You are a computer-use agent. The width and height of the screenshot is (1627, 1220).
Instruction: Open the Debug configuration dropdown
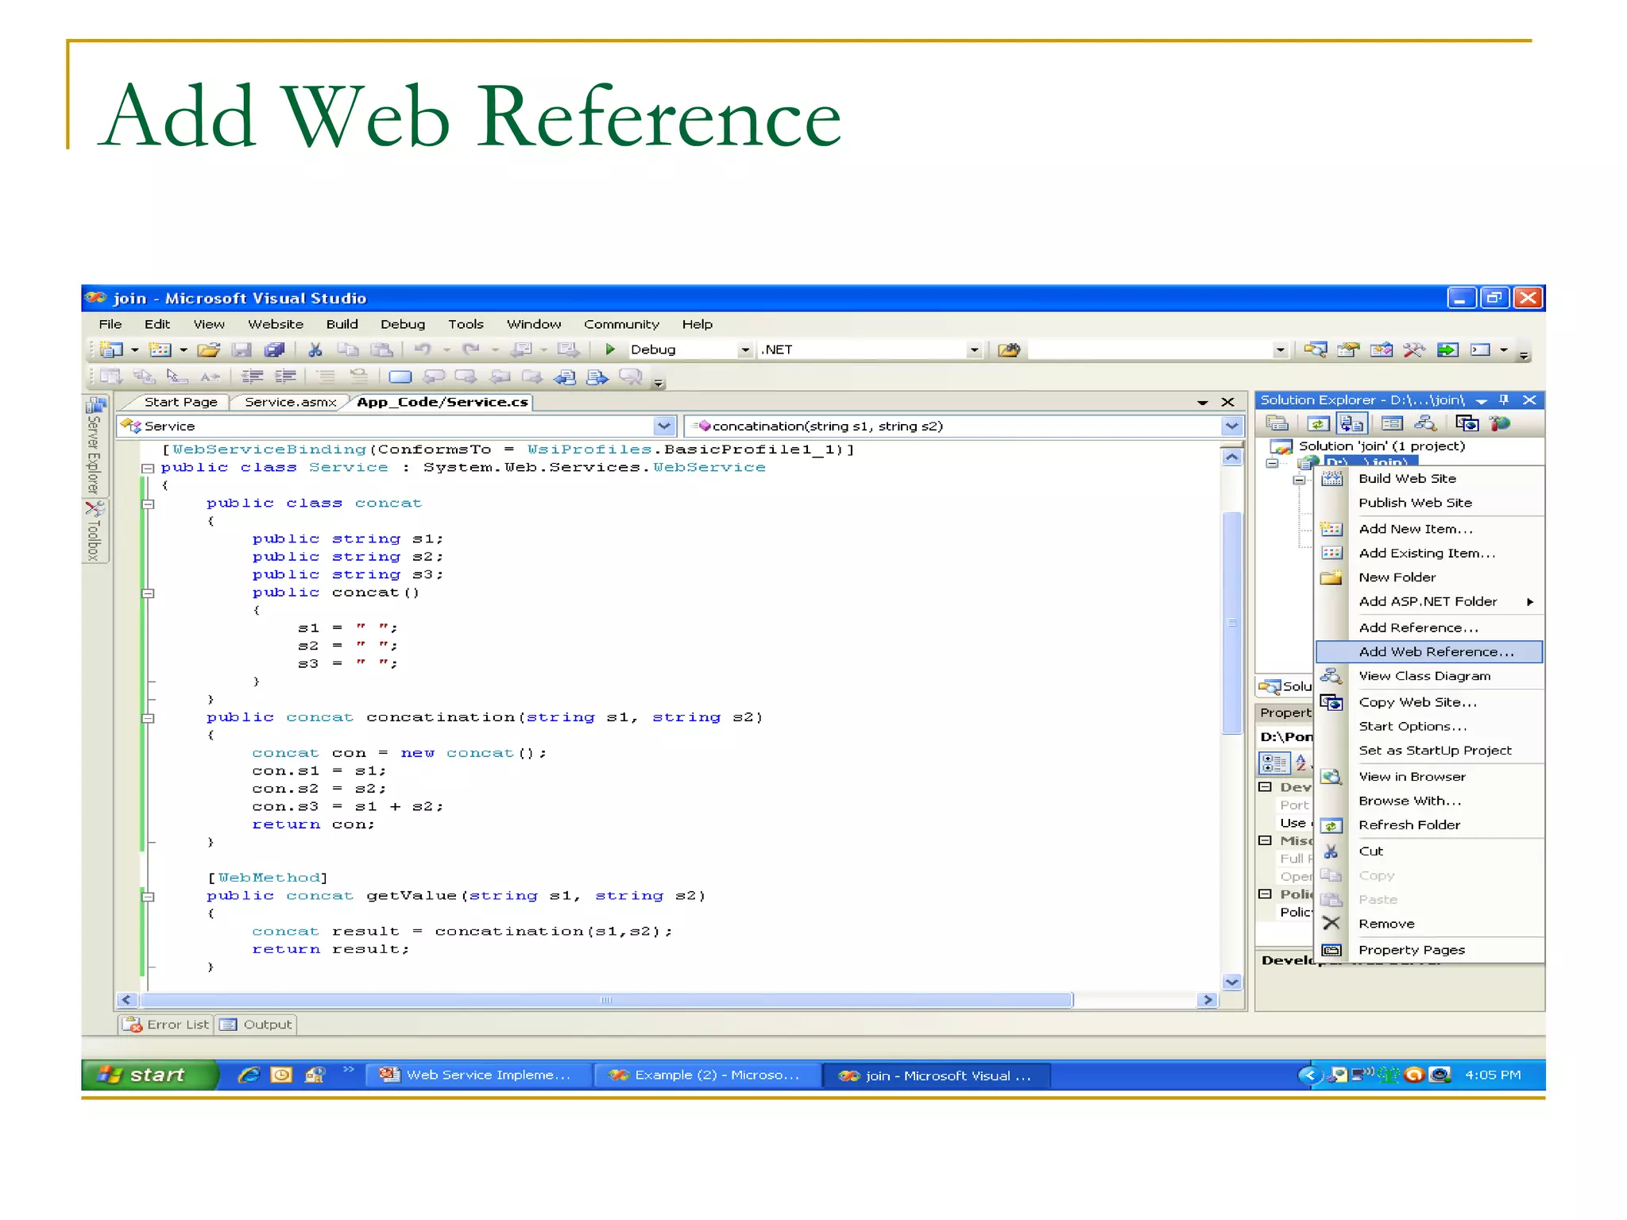[x=745, y=349]
